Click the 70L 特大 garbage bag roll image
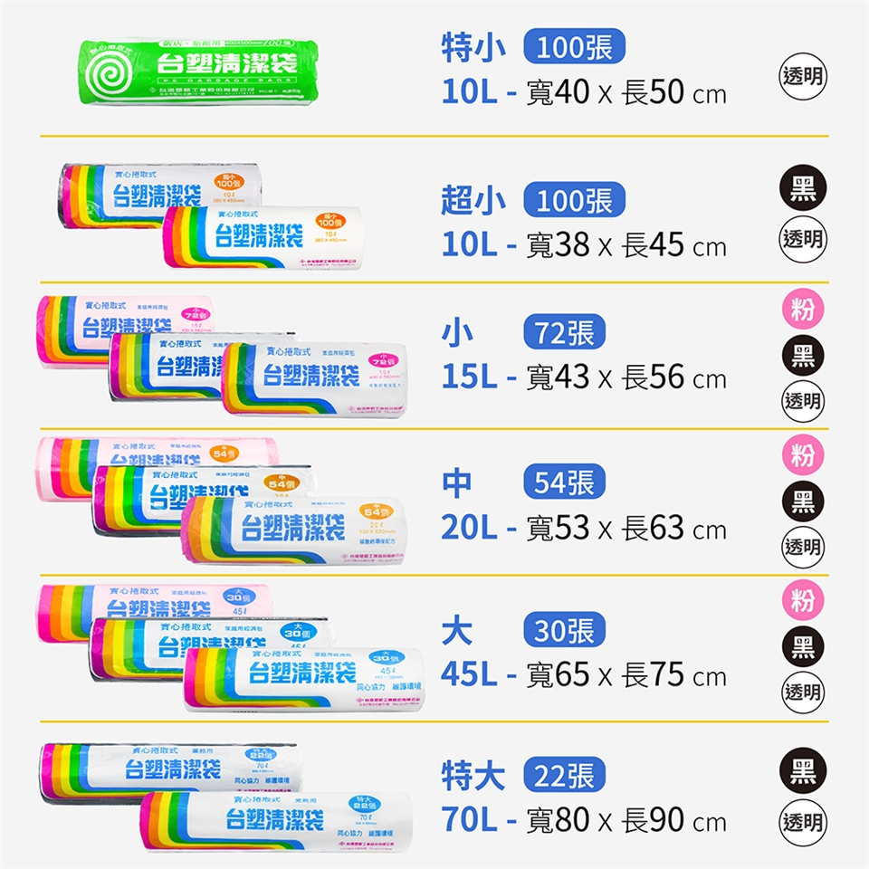This screenshot has height=869, width=869. pyautogui.click(x=272, y=819)
